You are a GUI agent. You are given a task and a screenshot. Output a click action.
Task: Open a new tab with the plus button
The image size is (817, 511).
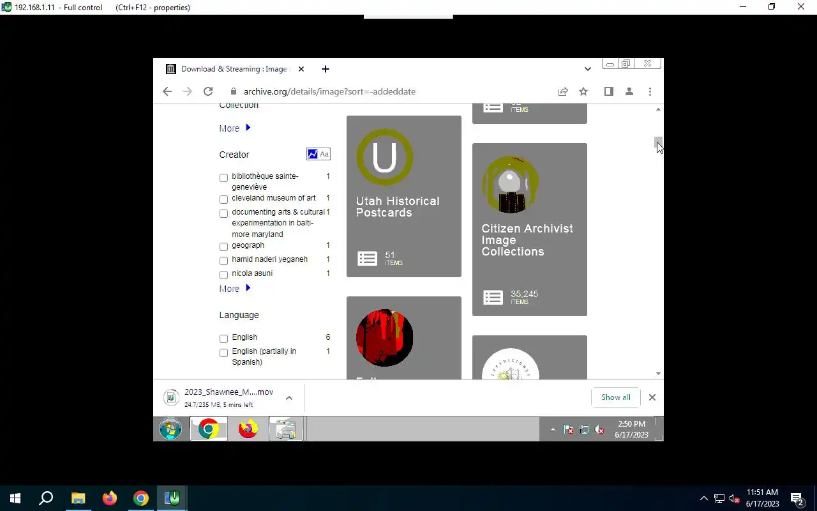click(326, 69)
